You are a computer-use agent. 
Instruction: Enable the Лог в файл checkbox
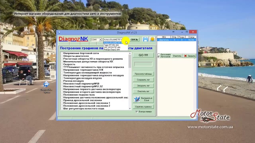pos(159,55)
